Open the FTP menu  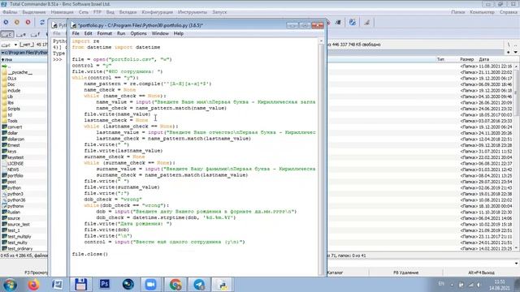pos(97,12)
